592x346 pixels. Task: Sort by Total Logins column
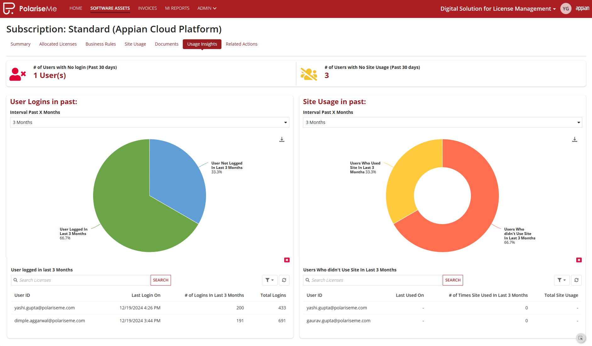[x=273, y=295]
